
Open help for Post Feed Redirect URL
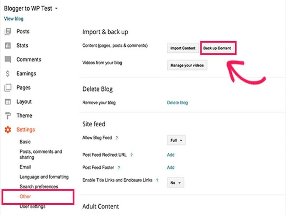[x=131, y=155]
